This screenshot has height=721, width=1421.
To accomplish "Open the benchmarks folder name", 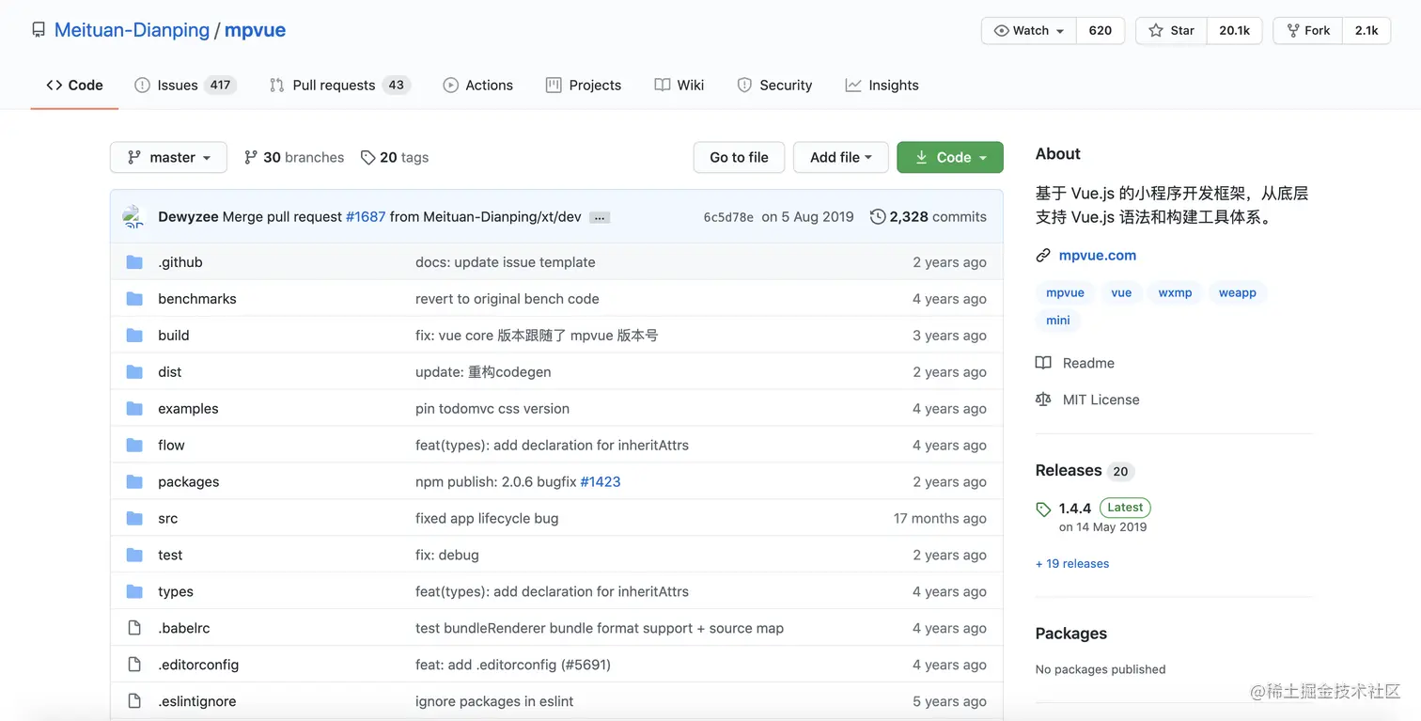I will pyautogui.click(x=197, y=299).
